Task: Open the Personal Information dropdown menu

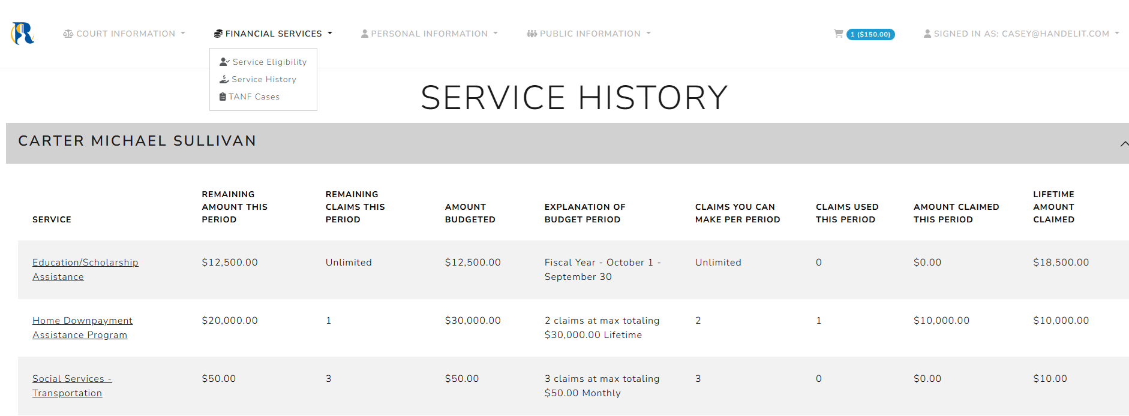Action: pos(430,34)
